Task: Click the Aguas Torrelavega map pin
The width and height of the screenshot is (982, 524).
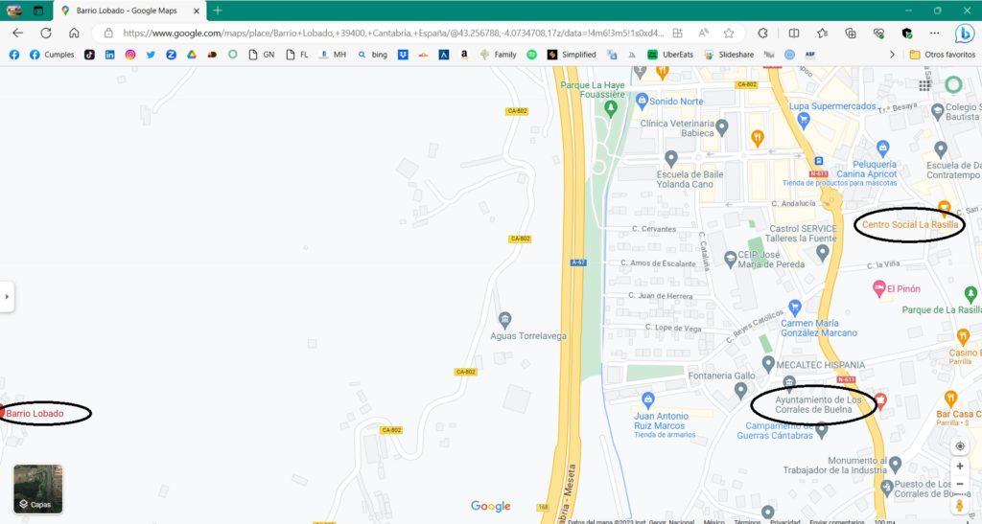Action: point(504,320)
